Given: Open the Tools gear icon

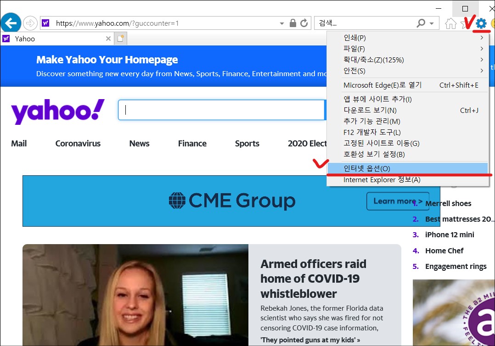Looking at the screenshot, I should pos(481,23).
